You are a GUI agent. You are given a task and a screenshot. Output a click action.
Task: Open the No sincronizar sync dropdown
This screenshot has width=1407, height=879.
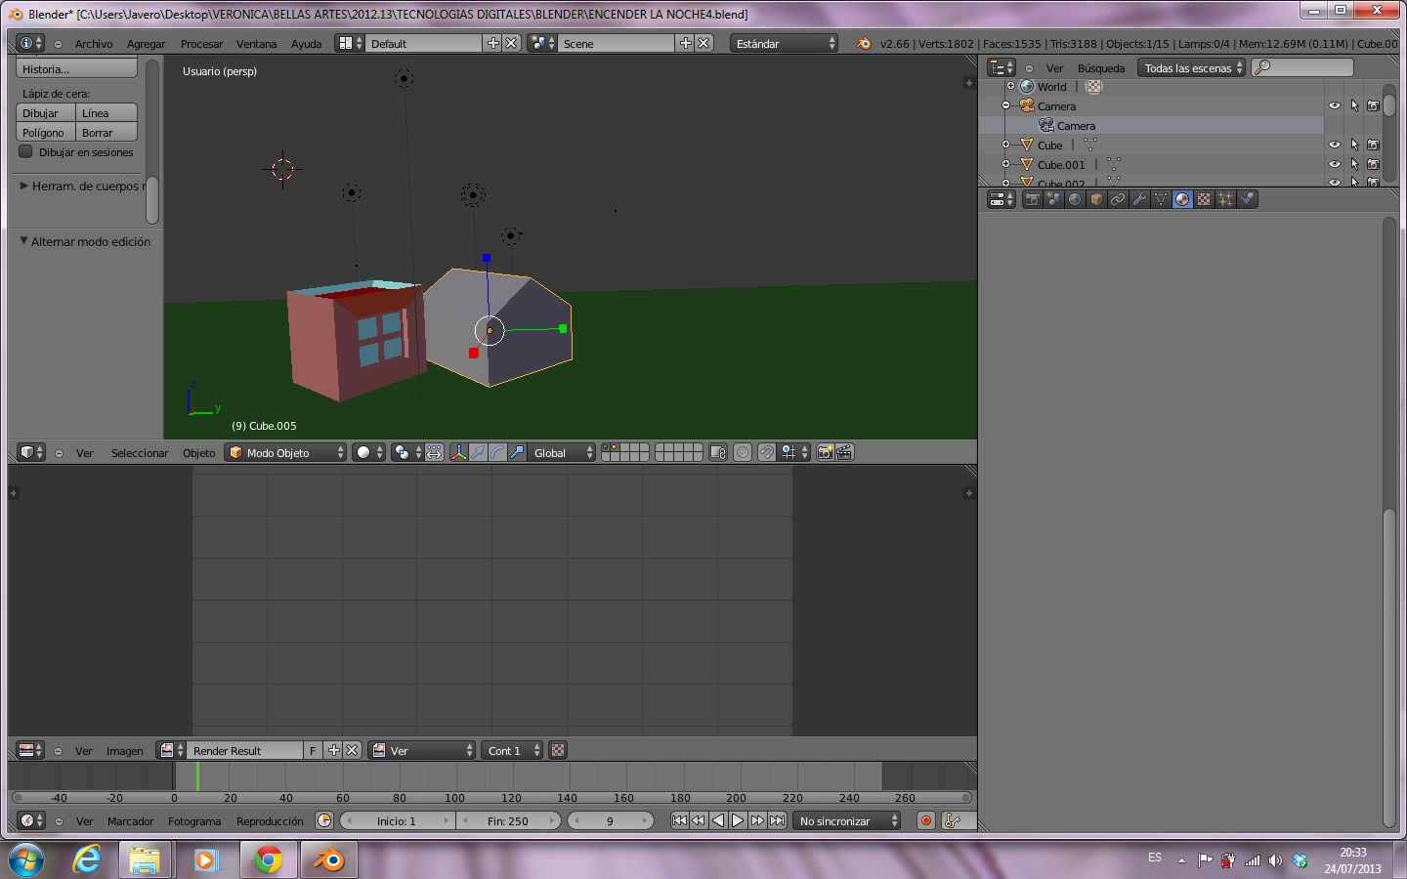pyautogui.click(x=846, y=820)
